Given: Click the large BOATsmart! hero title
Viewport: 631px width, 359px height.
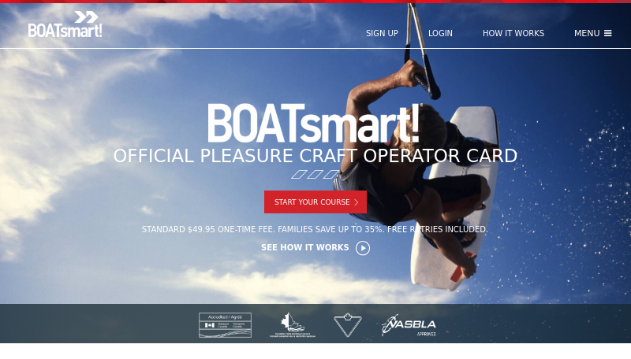Looking at the screenshot, I should 314,124.
